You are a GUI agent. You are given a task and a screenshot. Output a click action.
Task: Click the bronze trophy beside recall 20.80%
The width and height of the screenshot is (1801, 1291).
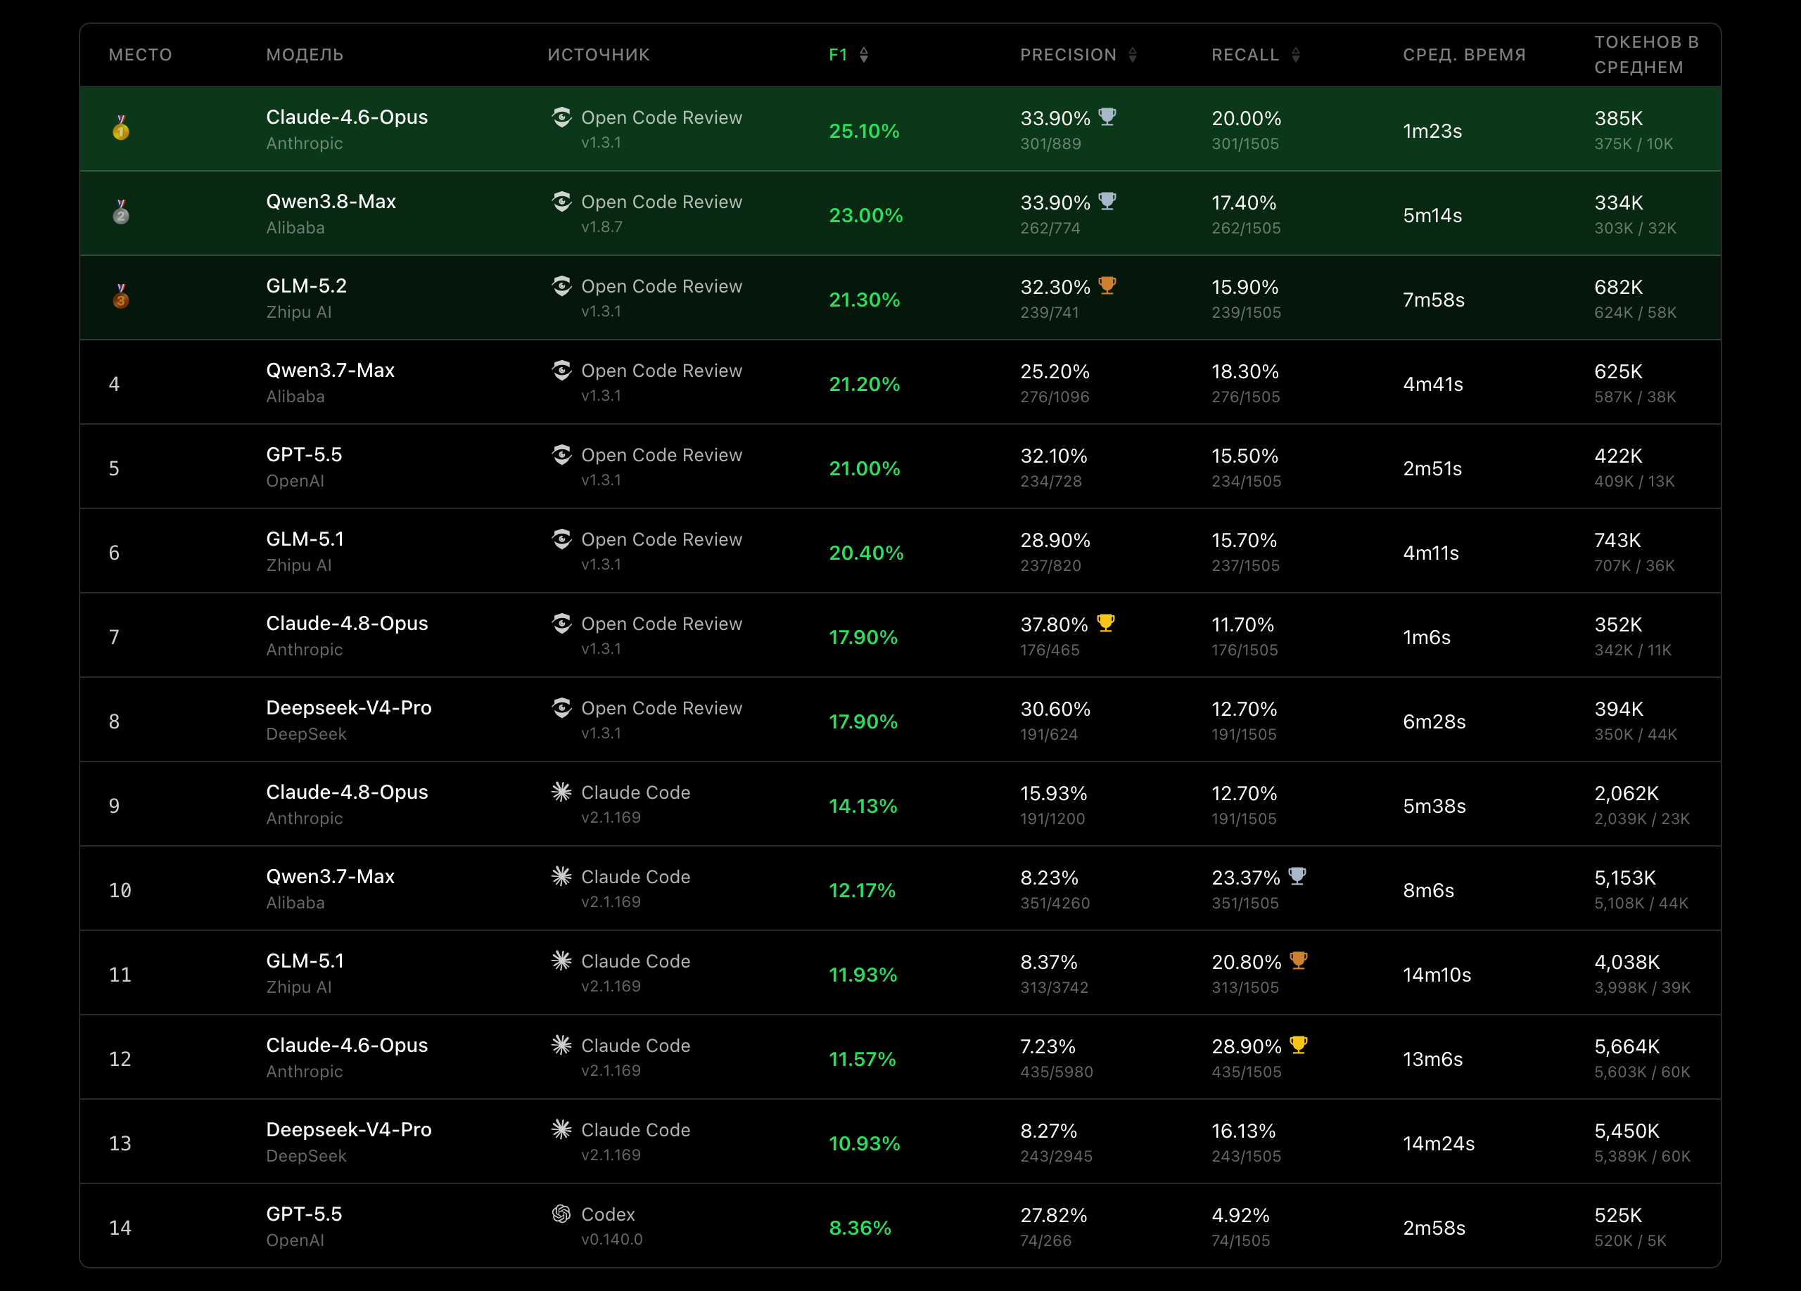point(1299,960)
